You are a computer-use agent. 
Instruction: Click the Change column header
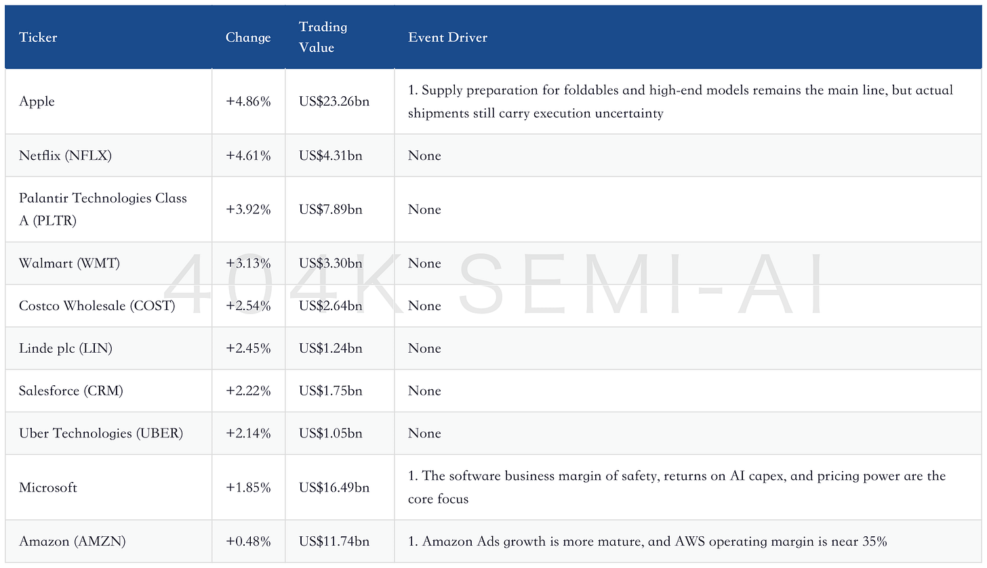(248, 37)
